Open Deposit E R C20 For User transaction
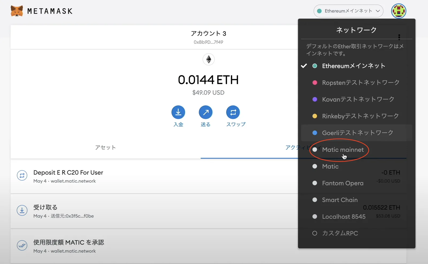Viewport: 428px width, 264px height. click(208, 176)
